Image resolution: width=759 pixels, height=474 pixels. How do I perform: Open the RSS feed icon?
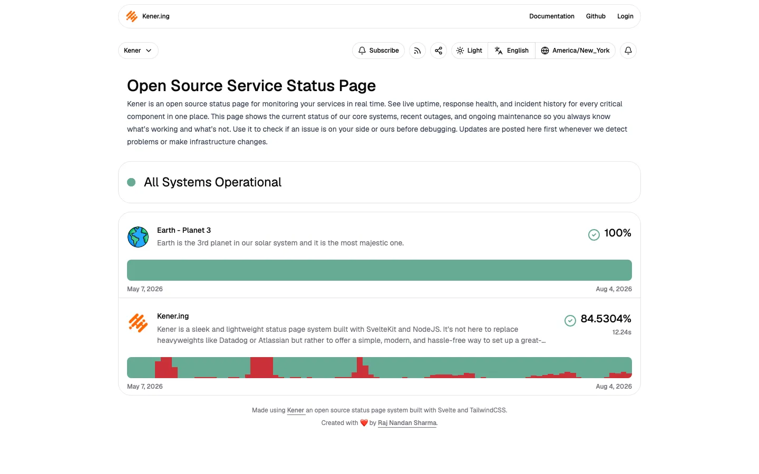(417, 51)
